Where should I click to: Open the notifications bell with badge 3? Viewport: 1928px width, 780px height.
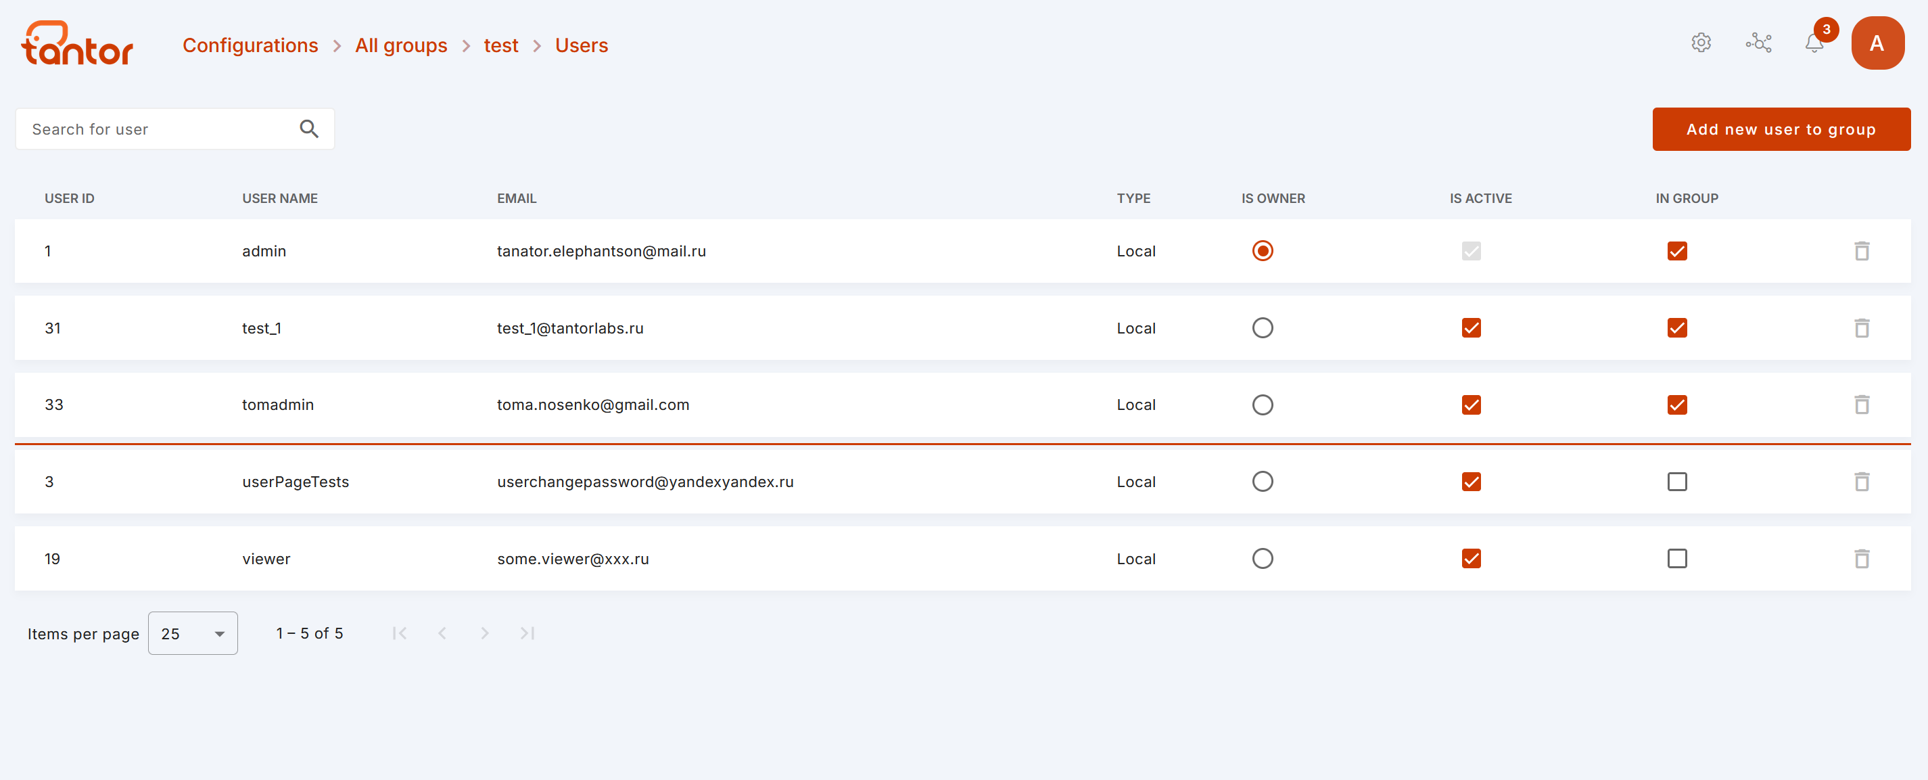click(1814, 43)
